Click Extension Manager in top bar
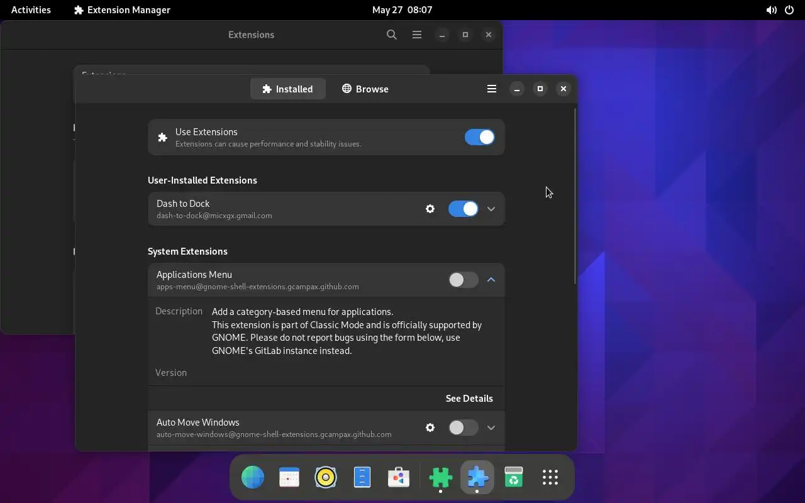The width and height of the screenshot is (805, 503). [122, 9]
